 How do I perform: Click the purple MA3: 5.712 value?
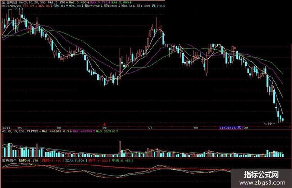(99, 2)
